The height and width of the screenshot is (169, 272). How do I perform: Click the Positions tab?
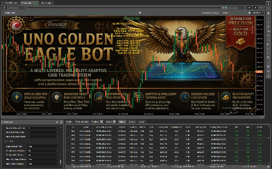click(97, 122)
